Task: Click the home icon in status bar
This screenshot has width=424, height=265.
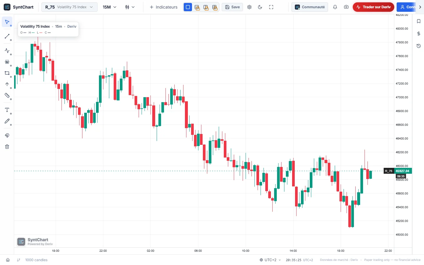Action: (x=8, y=260)
